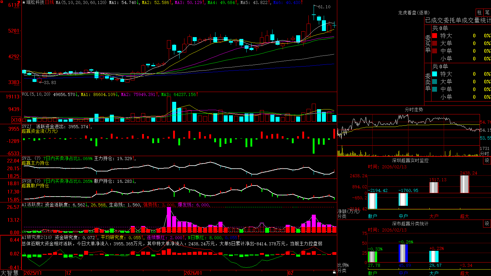Click the VOL(5,10,20) indicator label
491x276 pixels.
[x=36, y=94]
